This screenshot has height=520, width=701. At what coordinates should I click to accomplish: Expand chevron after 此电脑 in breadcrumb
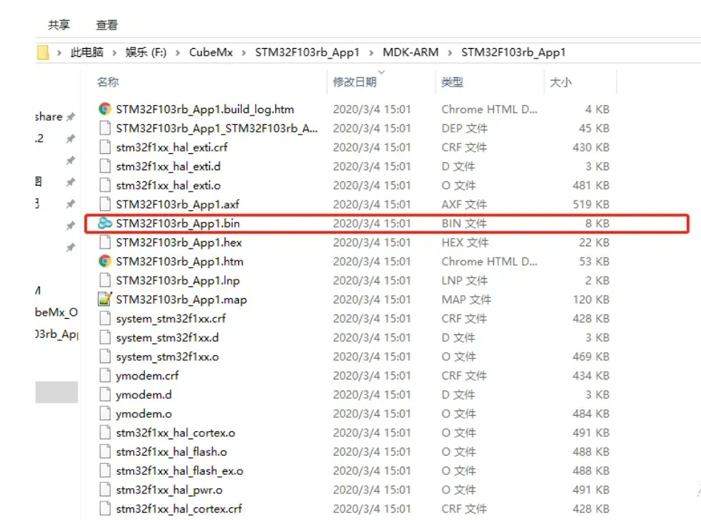[x=115, y=53]
